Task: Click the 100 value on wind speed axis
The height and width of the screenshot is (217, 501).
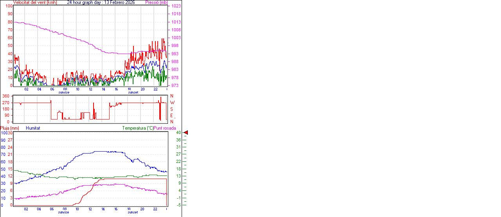Action: (9, 6)
